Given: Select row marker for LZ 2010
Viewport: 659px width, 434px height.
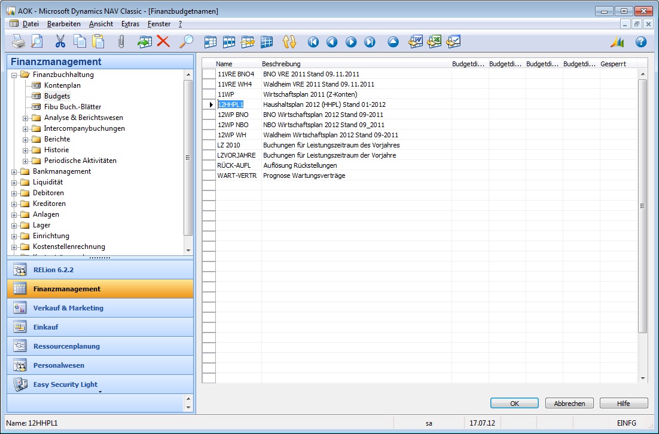Looking at the screenshot, I should (x=209, y=145).
